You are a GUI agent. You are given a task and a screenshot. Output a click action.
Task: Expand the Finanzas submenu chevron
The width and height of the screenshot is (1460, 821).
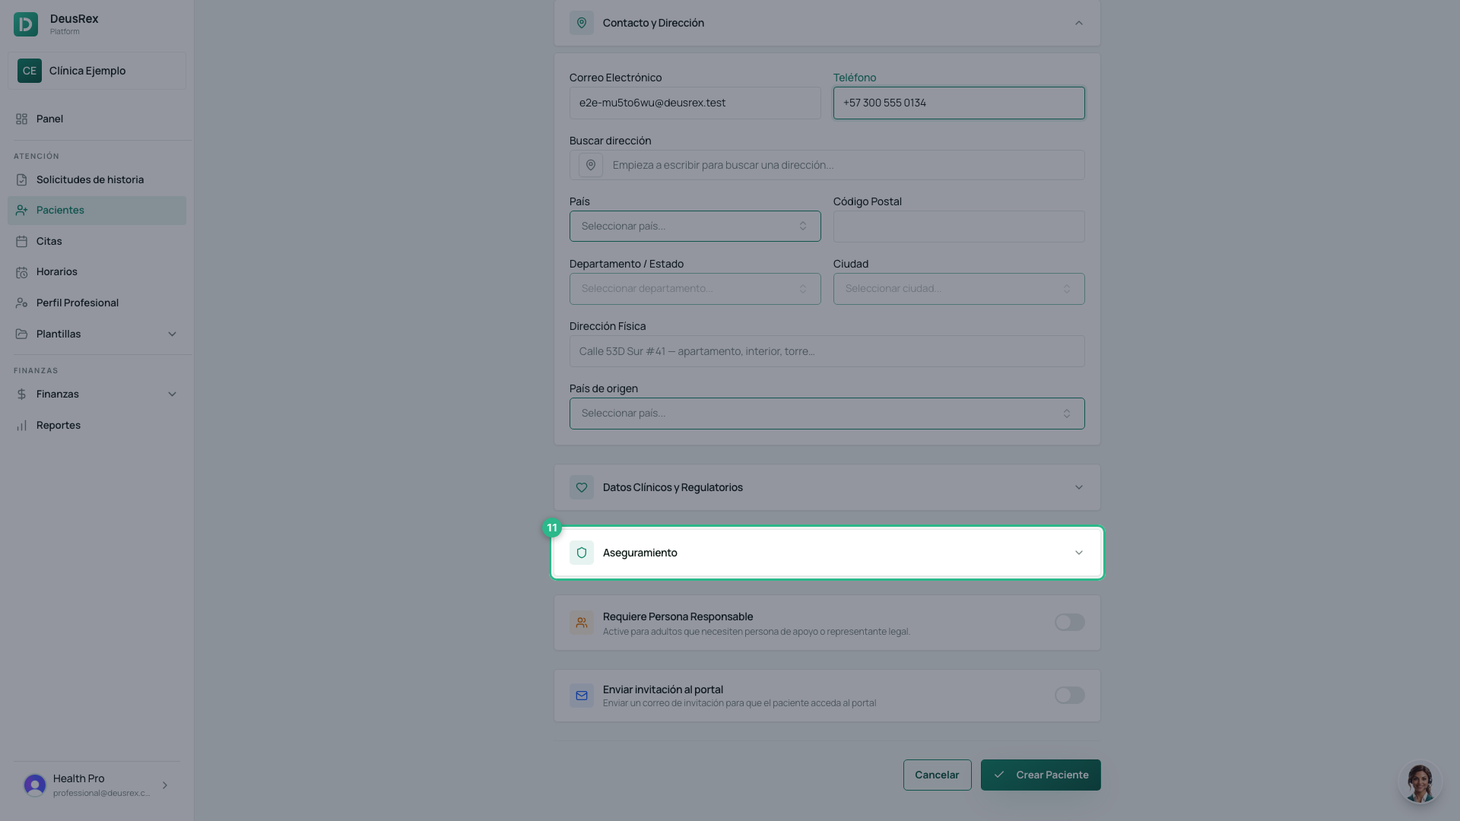coord(172,395)
